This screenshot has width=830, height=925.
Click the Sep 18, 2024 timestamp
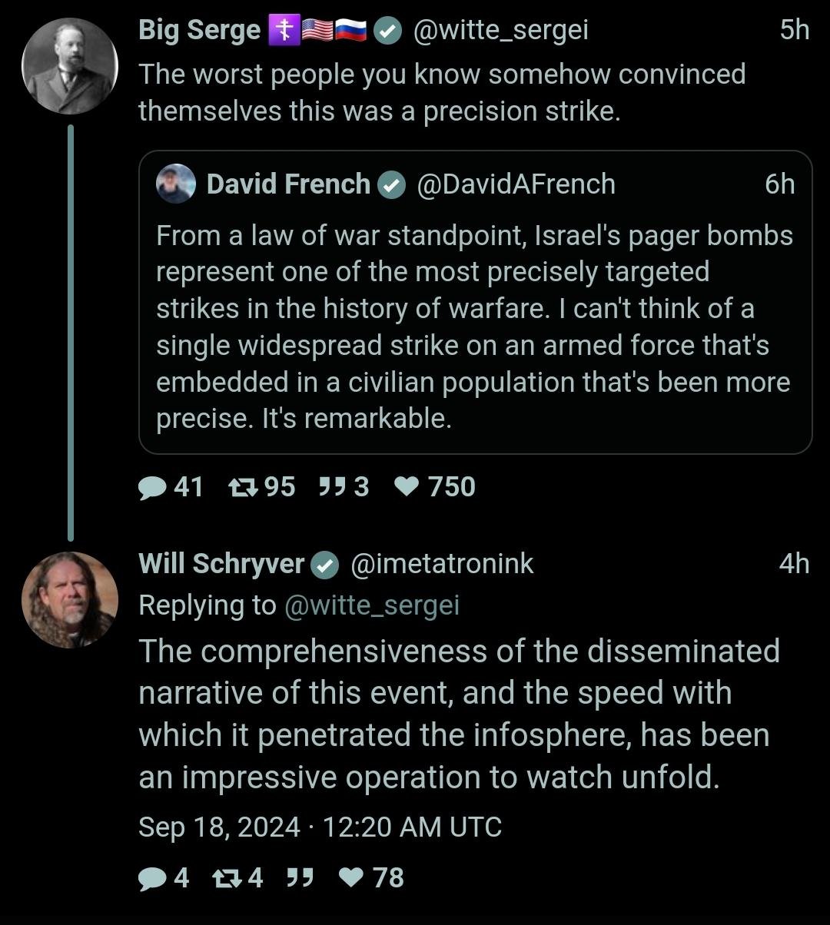click(x=320, y=827)
